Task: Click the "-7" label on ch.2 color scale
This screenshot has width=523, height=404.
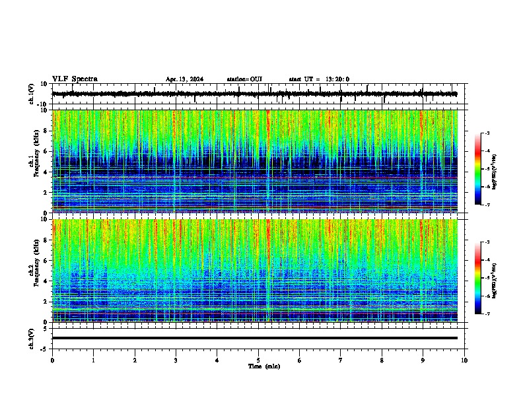Action: point(487,314)
